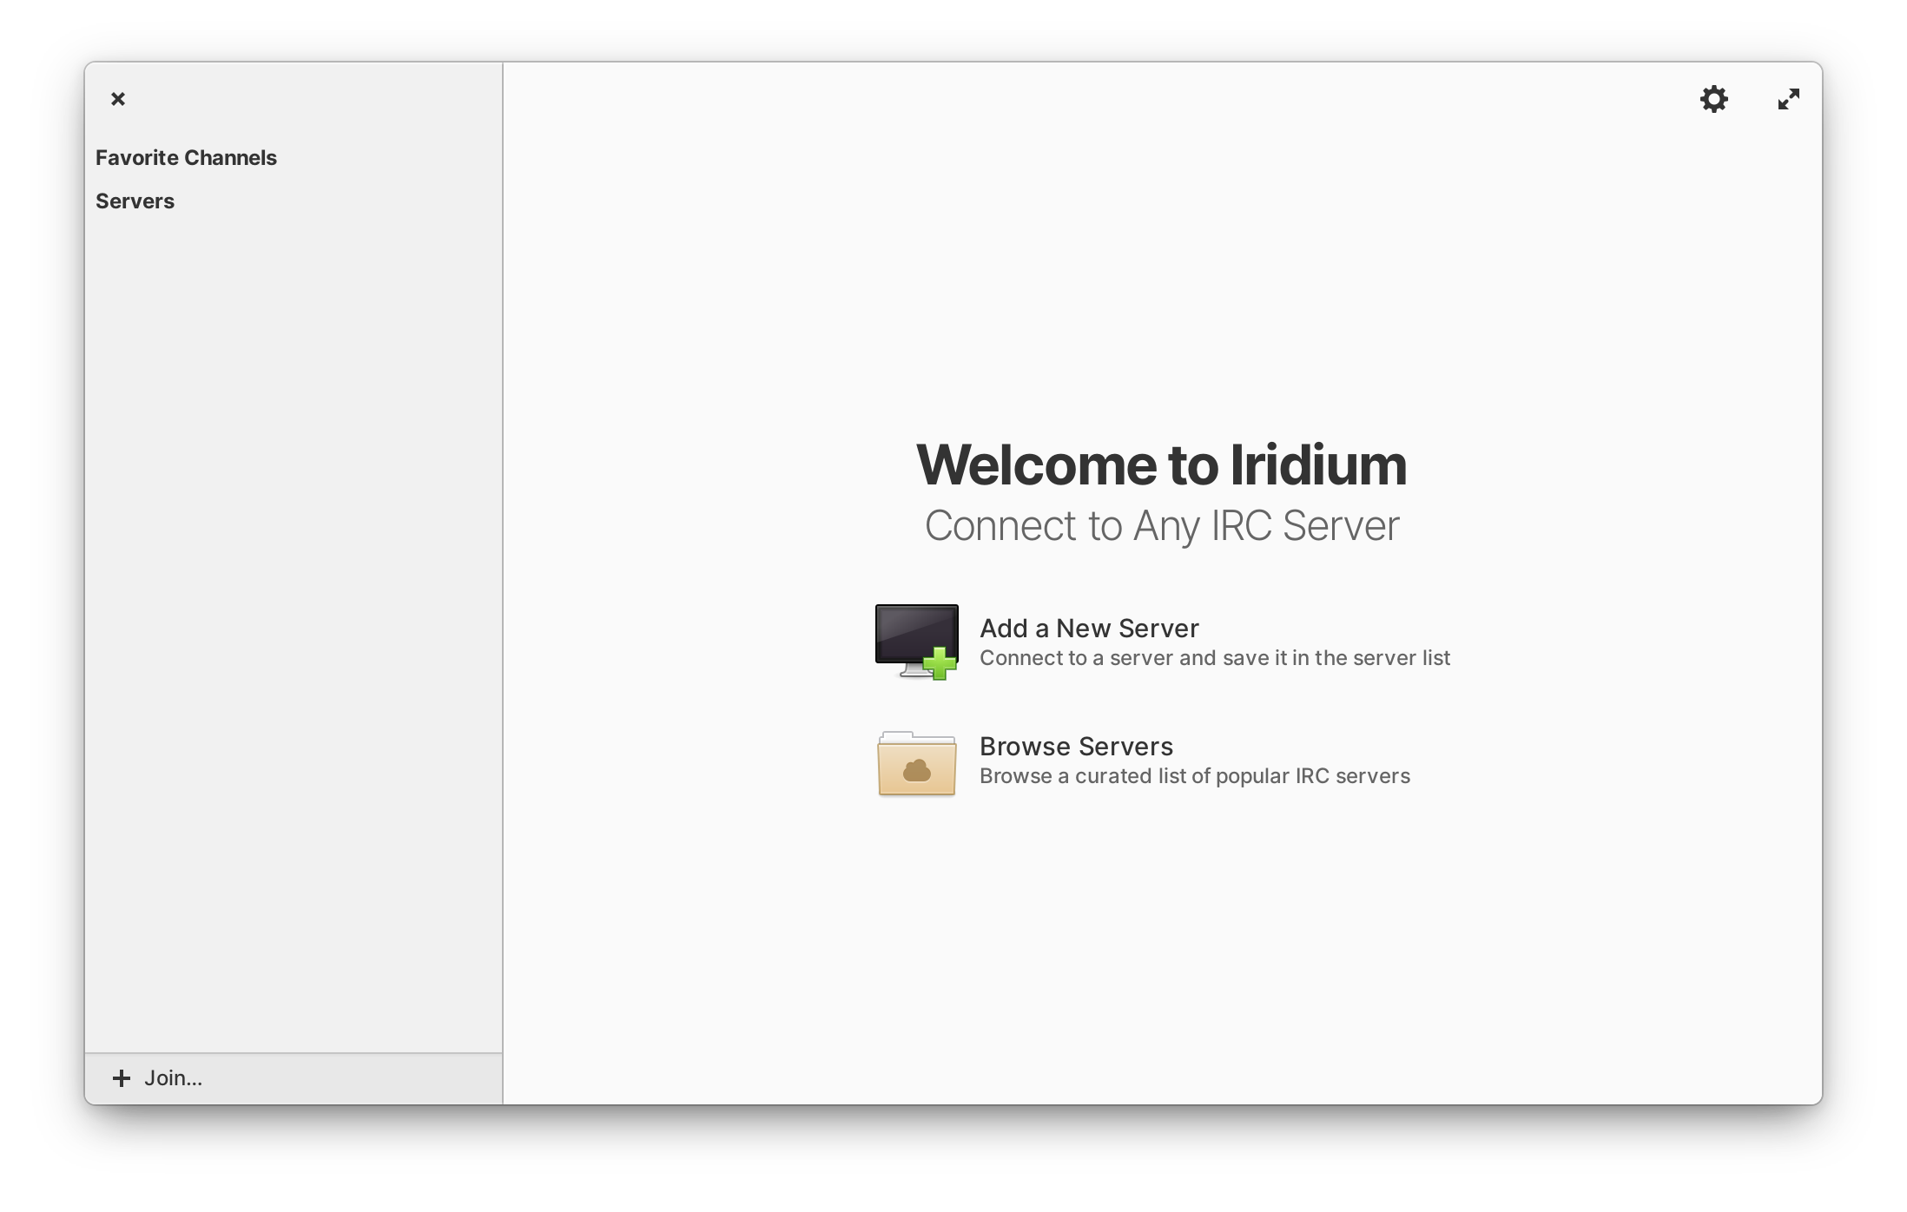Screen dimensions: 1907x1212
Task: Click the plus icon beside Join
Action: [122, 1078]
